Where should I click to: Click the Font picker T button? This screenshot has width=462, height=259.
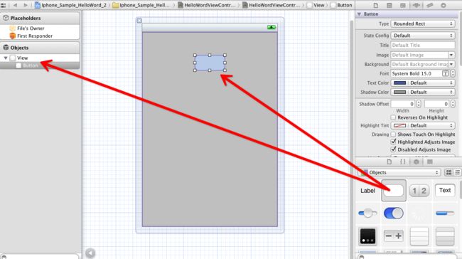[x=446, y=73]
